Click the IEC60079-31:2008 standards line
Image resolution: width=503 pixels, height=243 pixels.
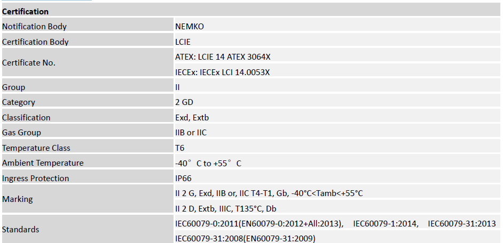pos(245,239)
